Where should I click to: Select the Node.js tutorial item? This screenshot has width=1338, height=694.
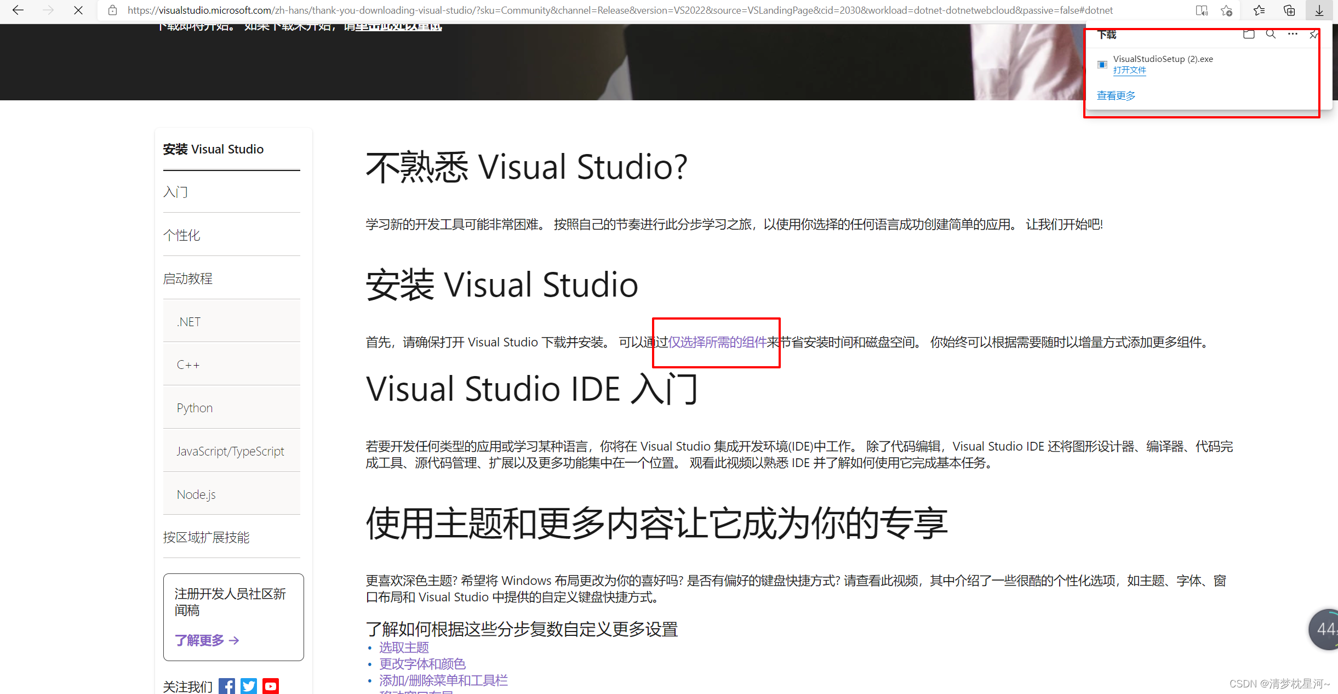click(x=231, y=494)
